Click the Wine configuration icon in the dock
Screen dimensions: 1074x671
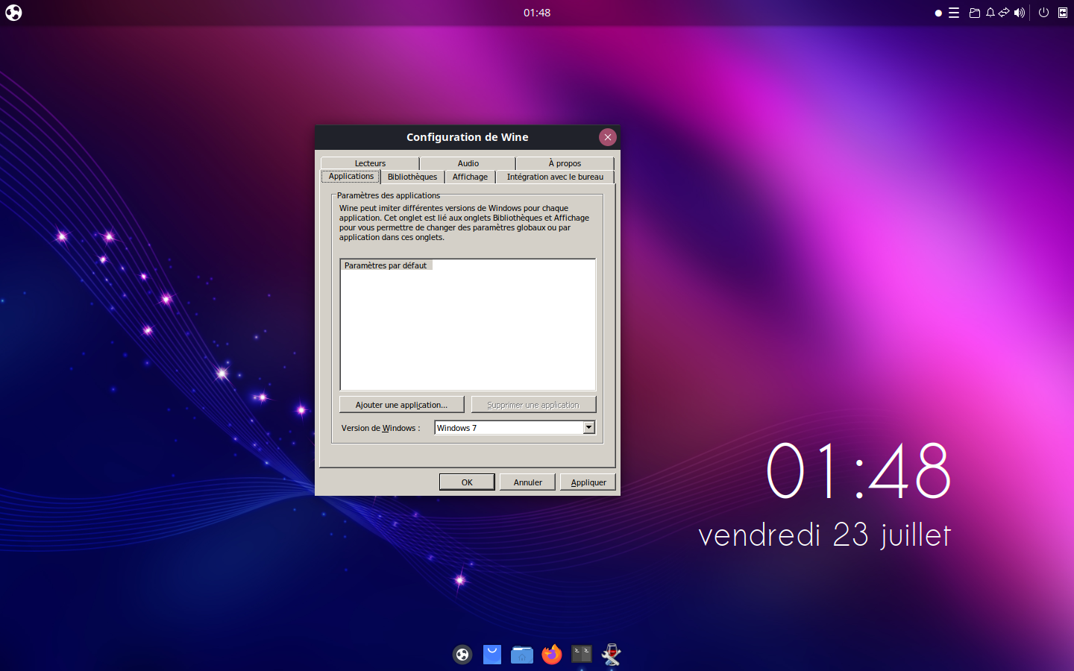[x=612, y=655]
